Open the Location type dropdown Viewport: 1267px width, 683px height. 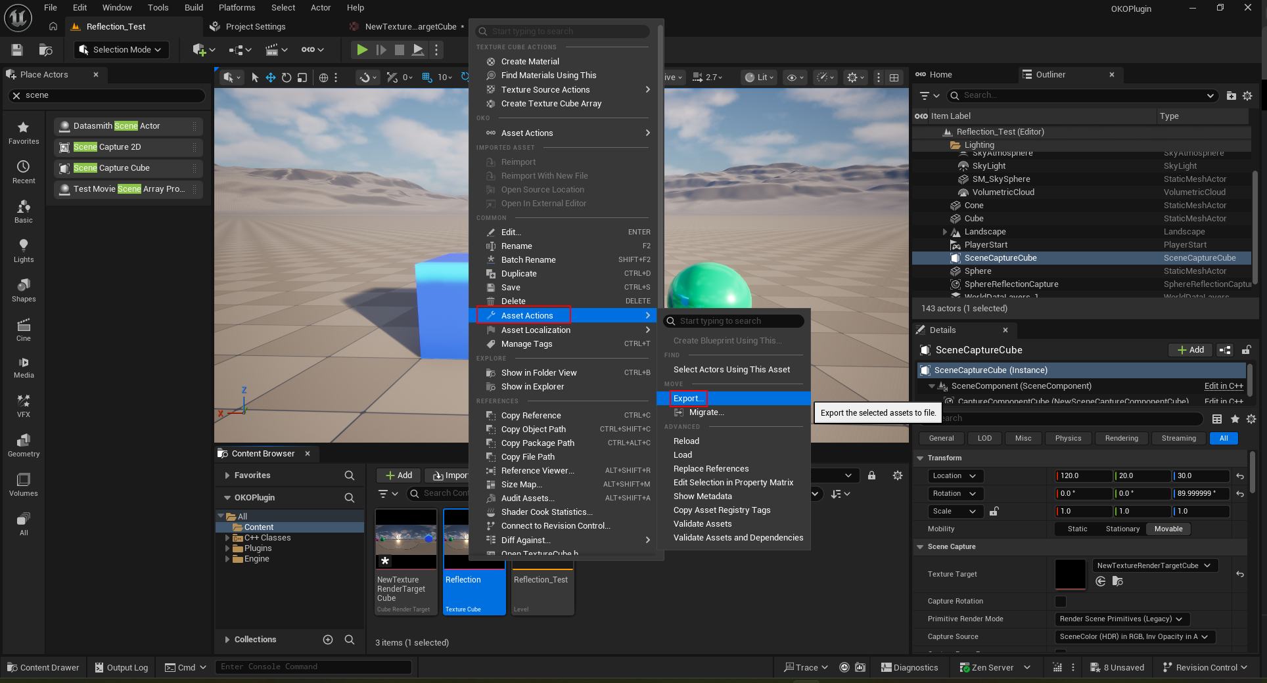pos(956,476)
